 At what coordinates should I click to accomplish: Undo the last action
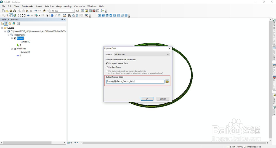[x=36, y=11]
